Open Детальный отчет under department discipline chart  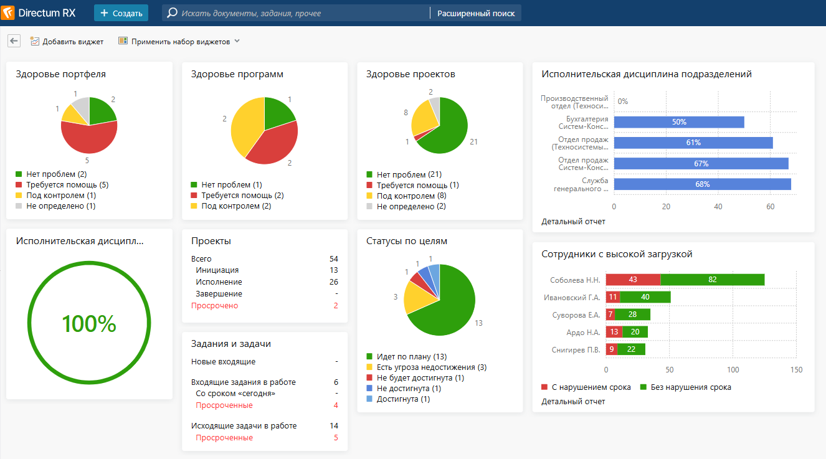(573, 221)
